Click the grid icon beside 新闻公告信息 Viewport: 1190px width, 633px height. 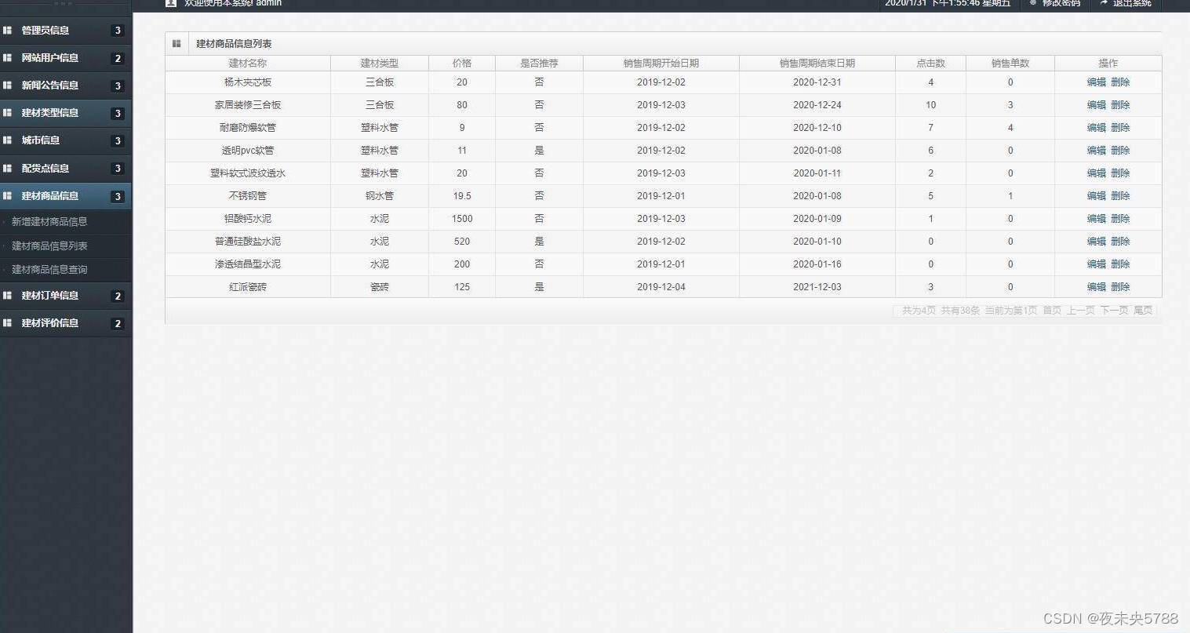7,85
